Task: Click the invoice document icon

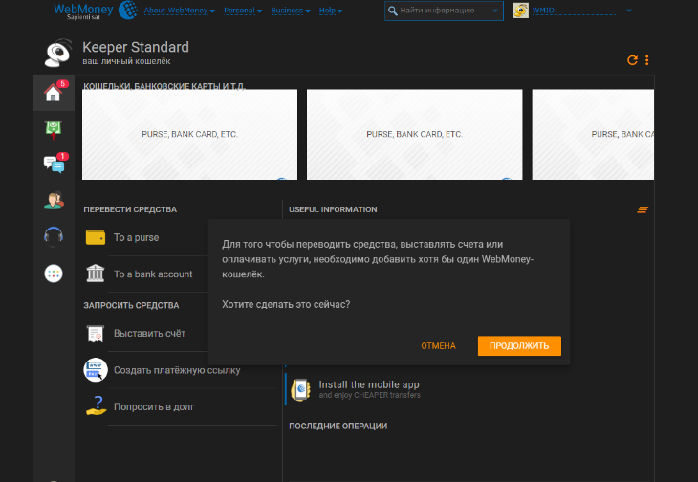Action: 96,334
